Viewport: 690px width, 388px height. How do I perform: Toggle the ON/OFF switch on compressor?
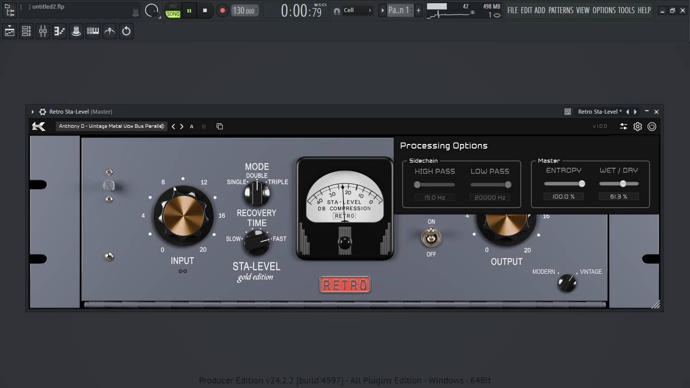point(431,237)
